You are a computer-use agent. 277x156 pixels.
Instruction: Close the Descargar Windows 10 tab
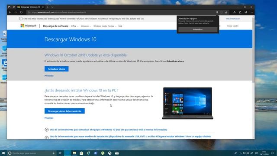43,7
